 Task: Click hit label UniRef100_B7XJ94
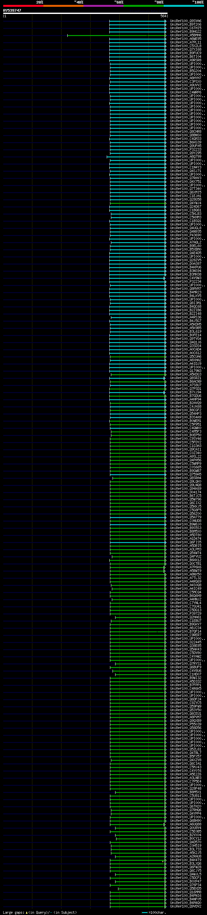(x=186, y=392)
